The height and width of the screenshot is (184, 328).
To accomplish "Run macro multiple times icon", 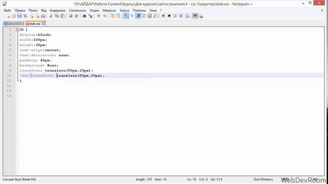I will (x=181, y=16).
